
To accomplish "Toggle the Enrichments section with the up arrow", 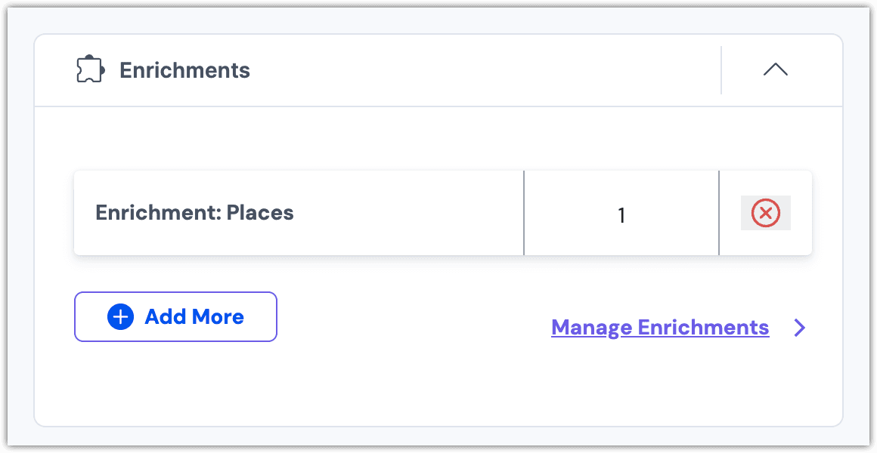I will 776,69.
